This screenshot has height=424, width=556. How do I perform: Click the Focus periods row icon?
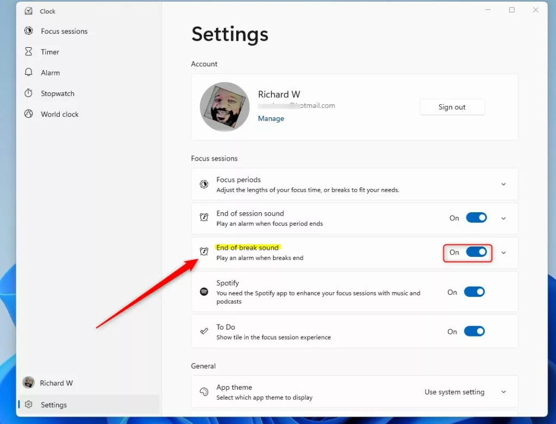(x=204, y=184)
